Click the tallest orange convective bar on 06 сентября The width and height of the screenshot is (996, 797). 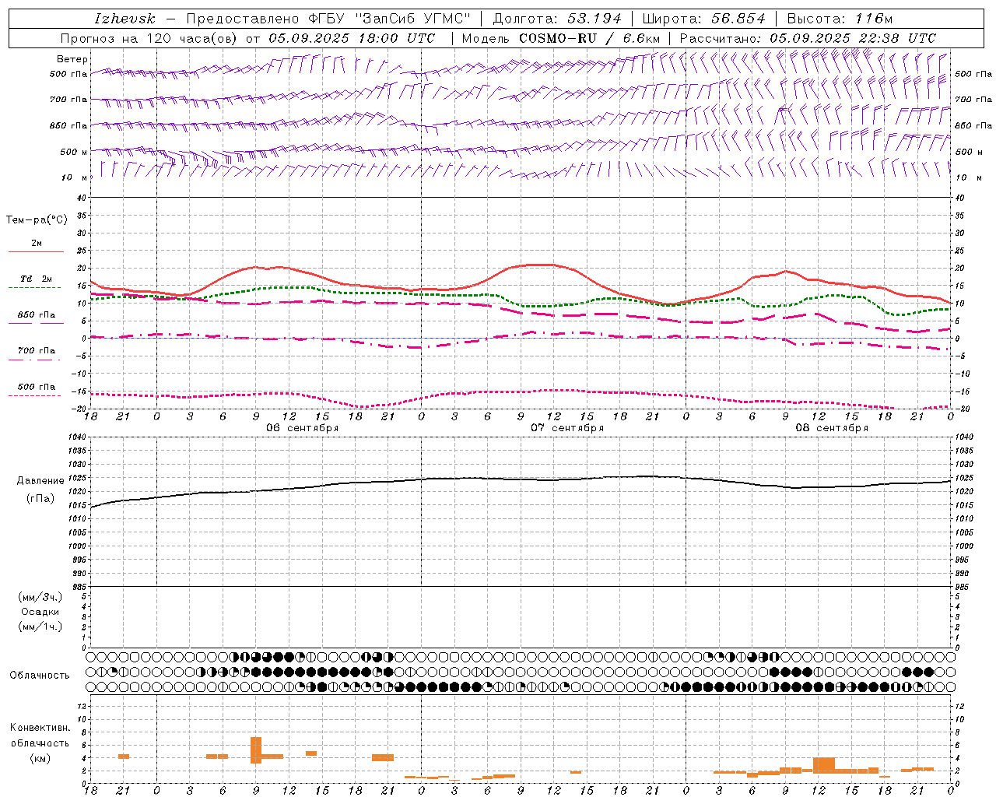tap(256, 750)
